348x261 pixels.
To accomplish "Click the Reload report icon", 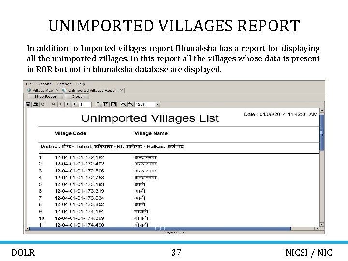I will (43, 104).
